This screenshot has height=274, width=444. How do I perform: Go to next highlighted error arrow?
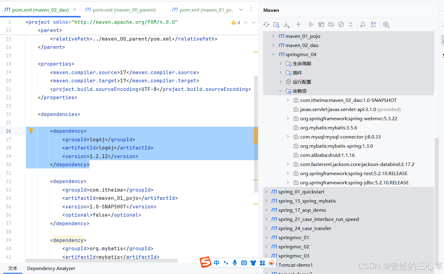(x=254, y=23)
